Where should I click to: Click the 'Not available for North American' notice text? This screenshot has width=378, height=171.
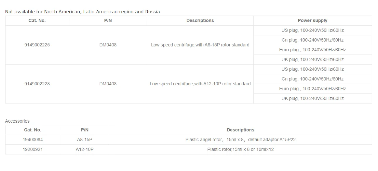click(82, 12)
